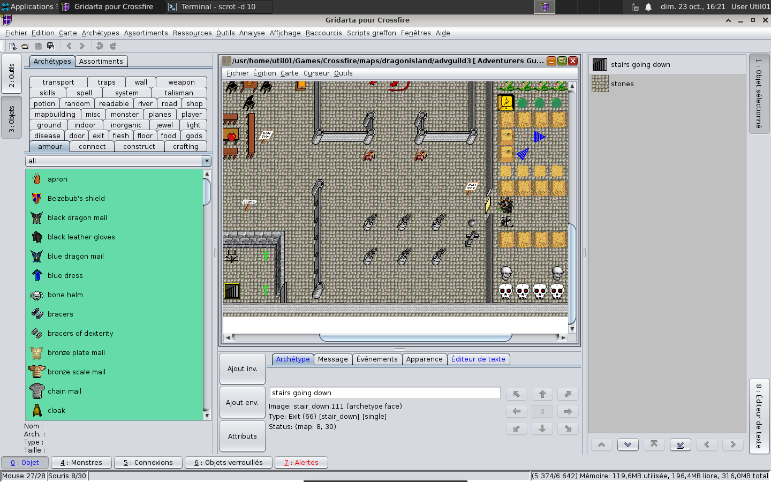
Task: Click the Ajout env. button
Action: [243, 402]
